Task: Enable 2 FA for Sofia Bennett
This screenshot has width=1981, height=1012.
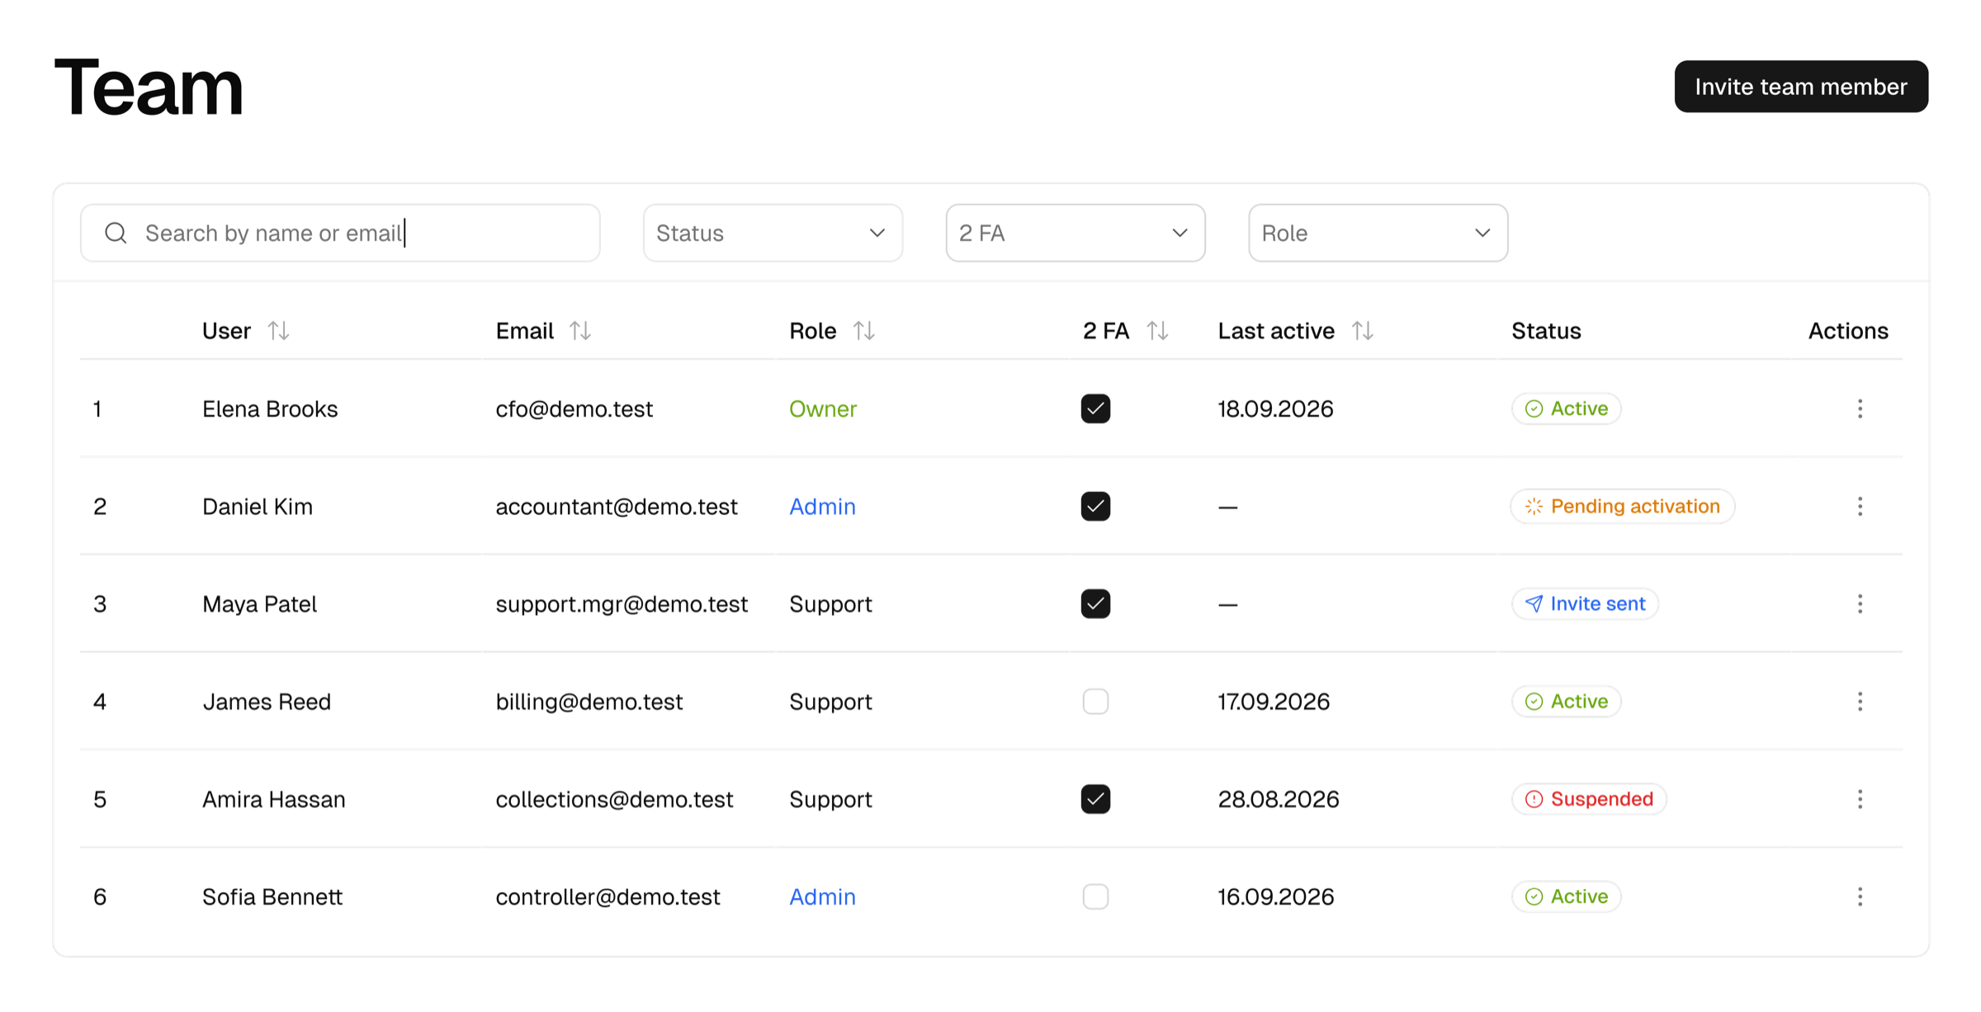Action: pyautogui.click(x=1095, y=896)
